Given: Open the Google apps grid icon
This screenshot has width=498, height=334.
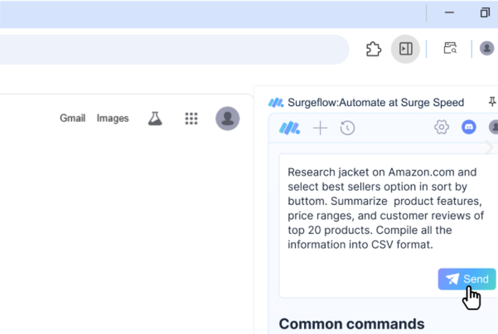Looking at the screenshot, I should (191, 118).
